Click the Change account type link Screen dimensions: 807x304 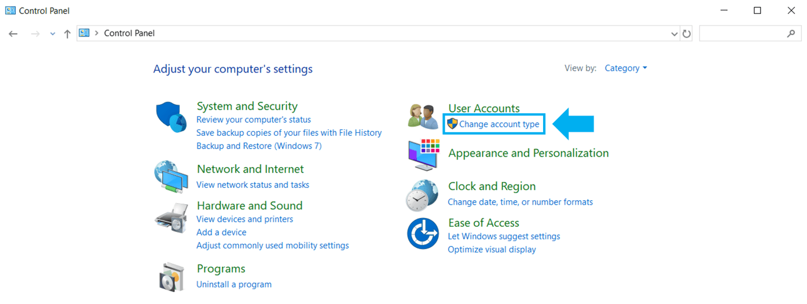[x=499, y=124]
